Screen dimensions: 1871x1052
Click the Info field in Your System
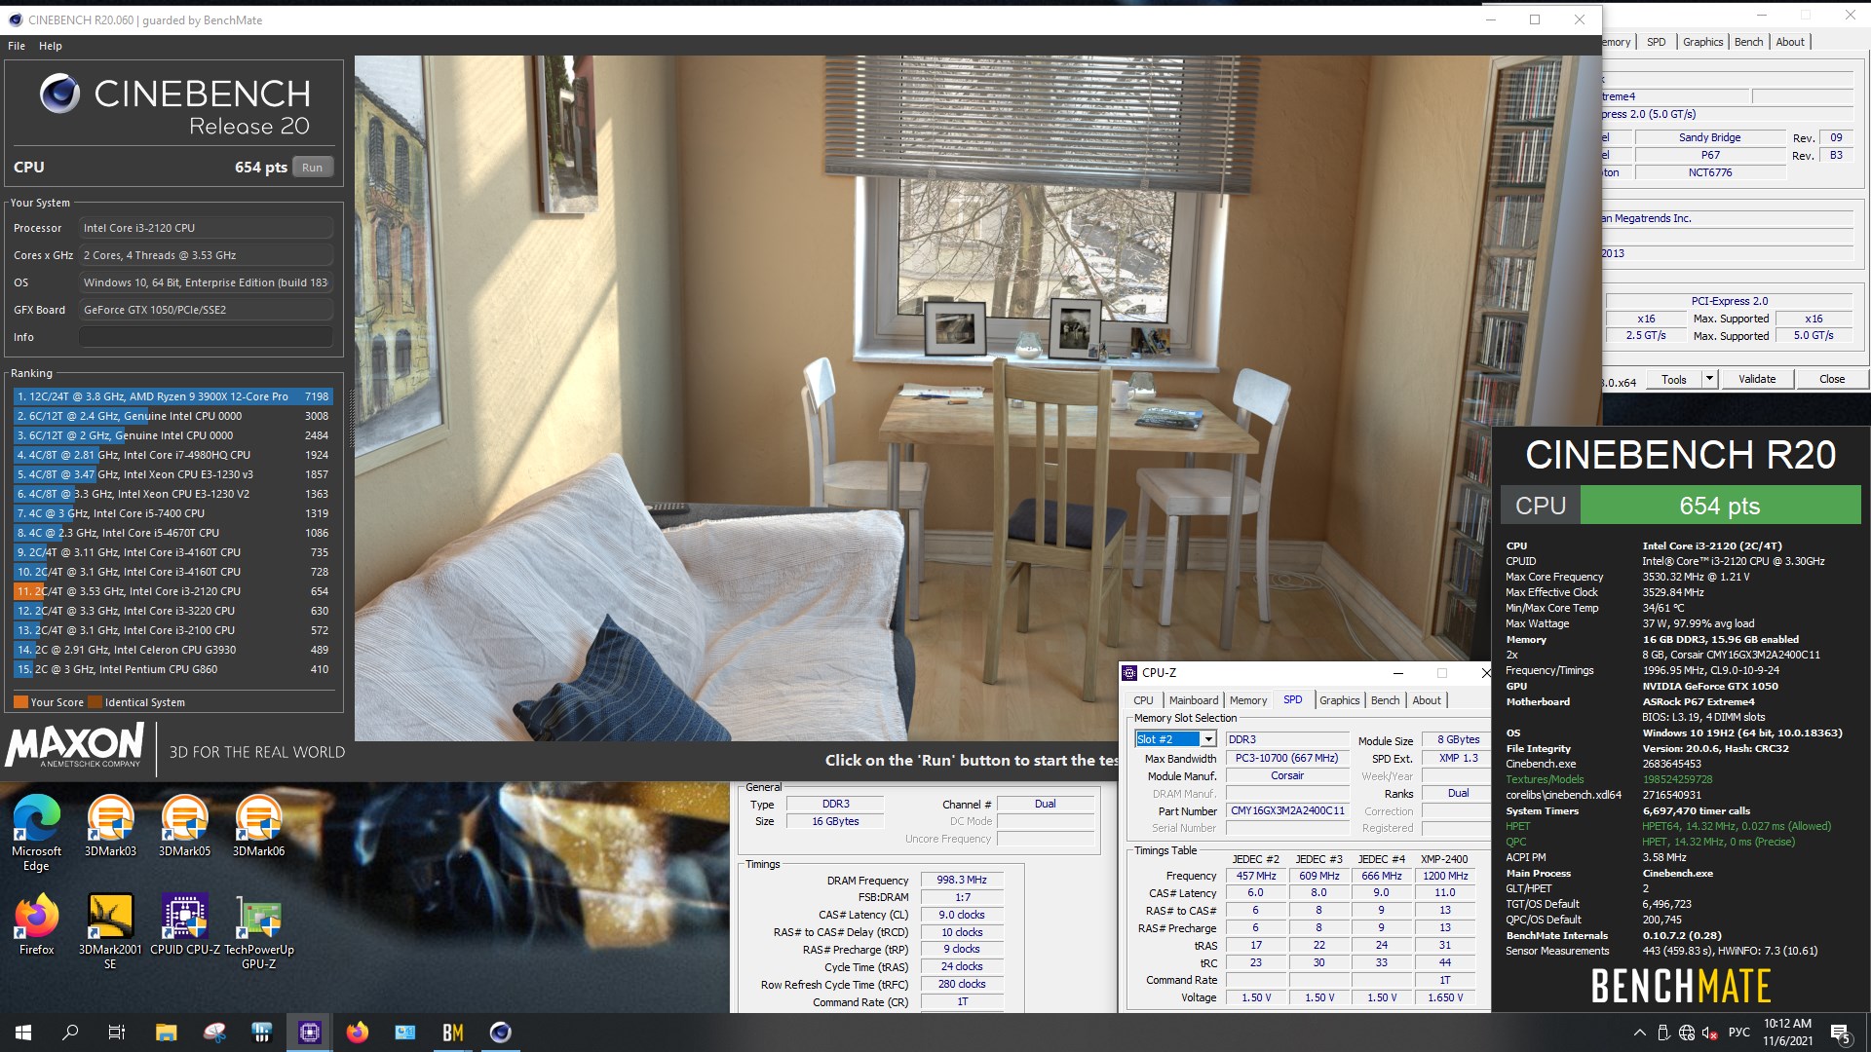pos(206,337)
